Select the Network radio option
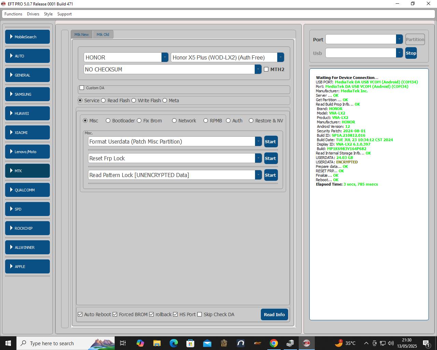Image resolution: width=437 pixels, height=350 pixels. (x=174, y=121)
